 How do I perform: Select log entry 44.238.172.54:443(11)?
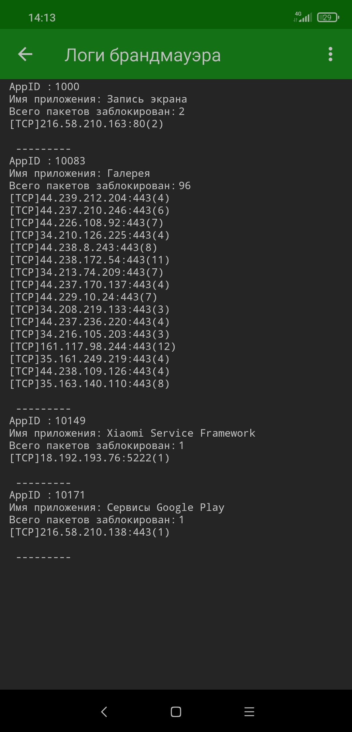[x=90, y=260]
